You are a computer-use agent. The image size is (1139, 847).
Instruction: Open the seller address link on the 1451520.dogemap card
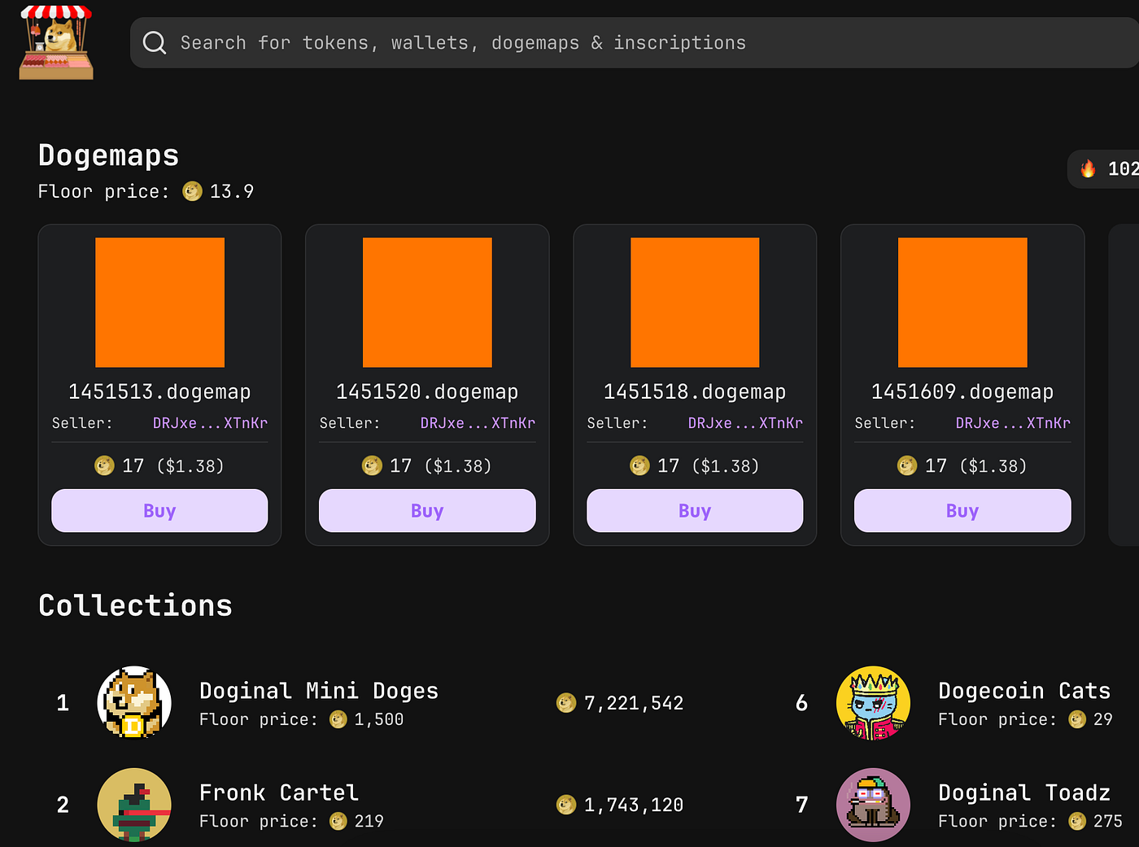[x=478, y=423]
